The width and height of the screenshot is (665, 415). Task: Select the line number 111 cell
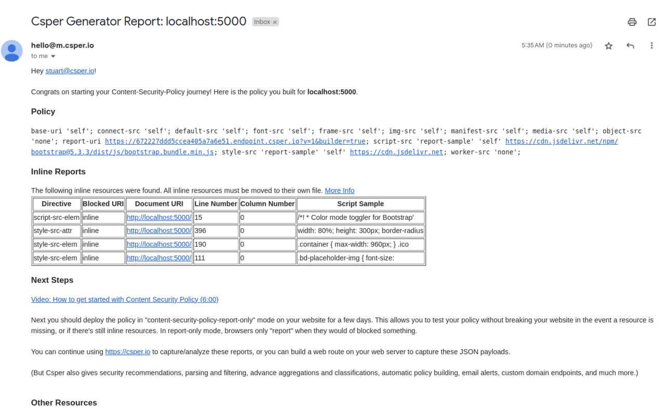pos(216,258)
